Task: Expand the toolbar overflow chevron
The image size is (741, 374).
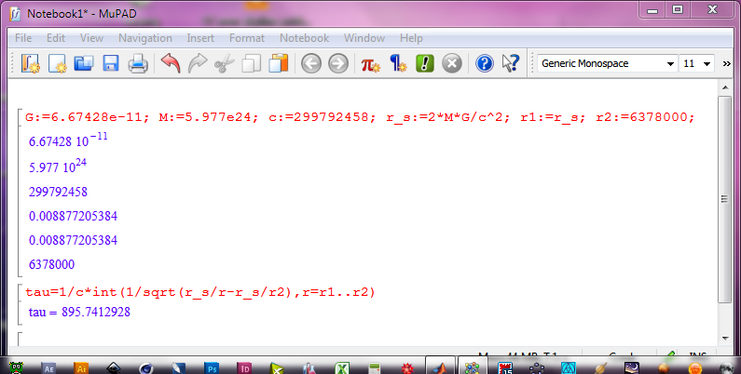Action: (x=727, y=64)
